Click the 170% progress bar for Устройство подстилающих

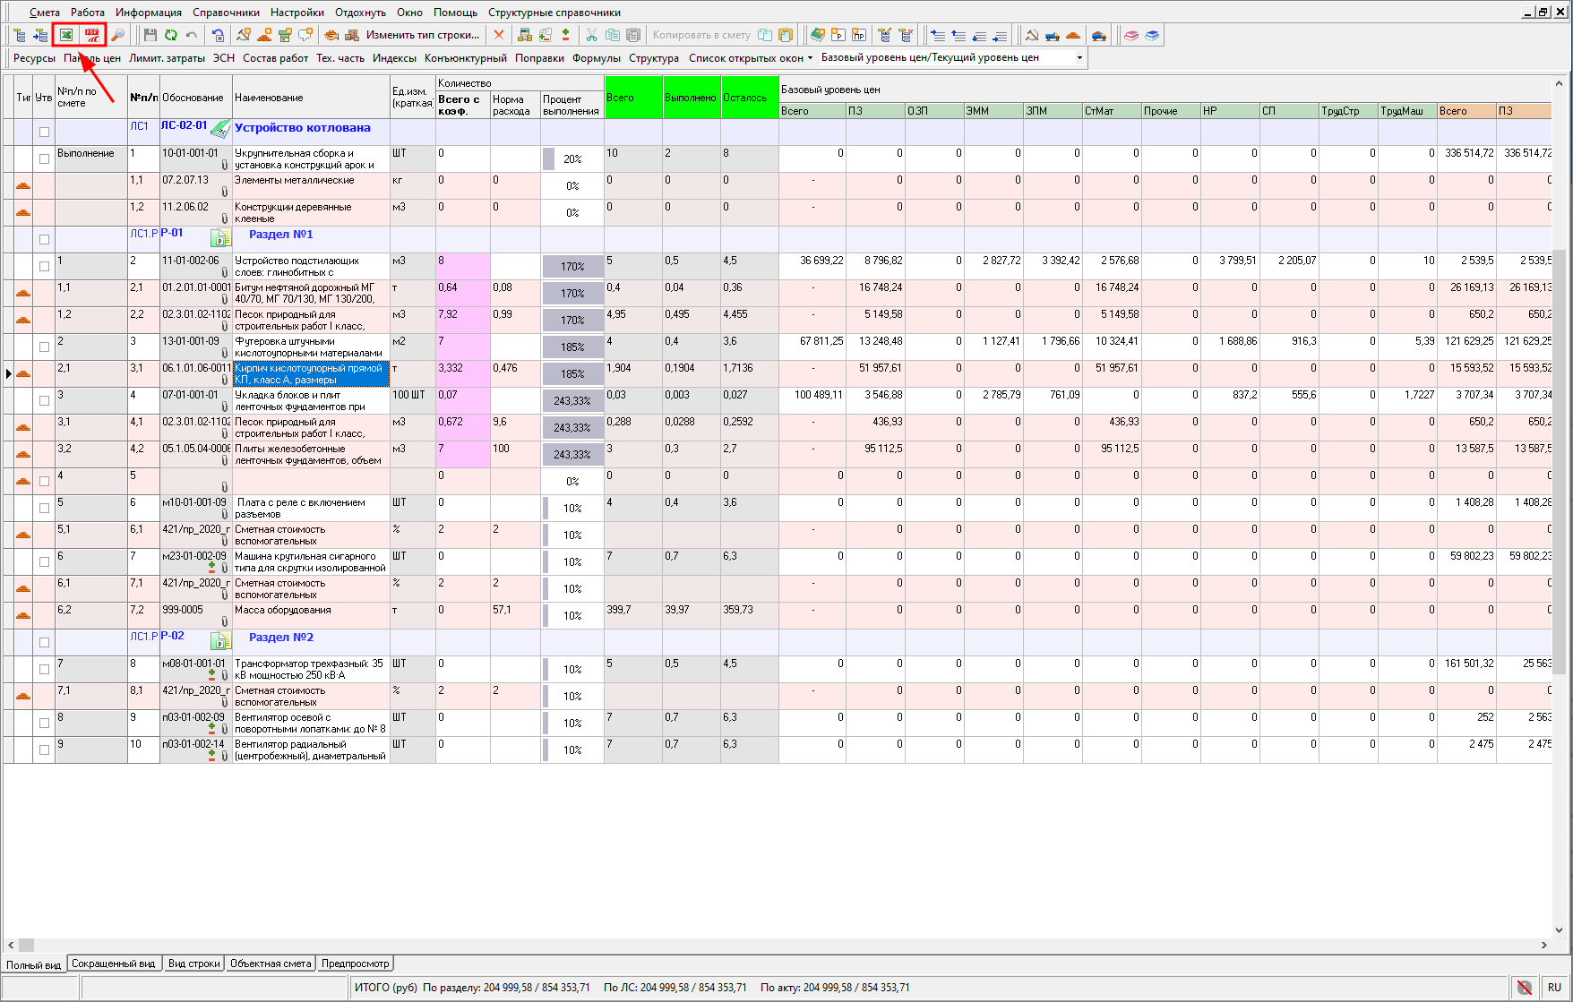(x=572, y=266)
